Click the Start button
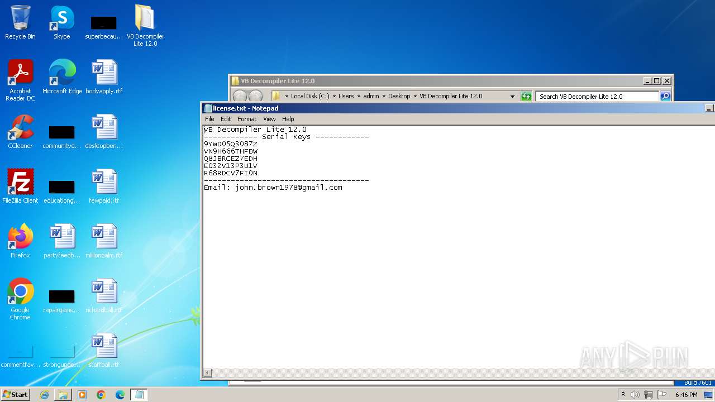The image size is (715, 402). tap(15, 394)
